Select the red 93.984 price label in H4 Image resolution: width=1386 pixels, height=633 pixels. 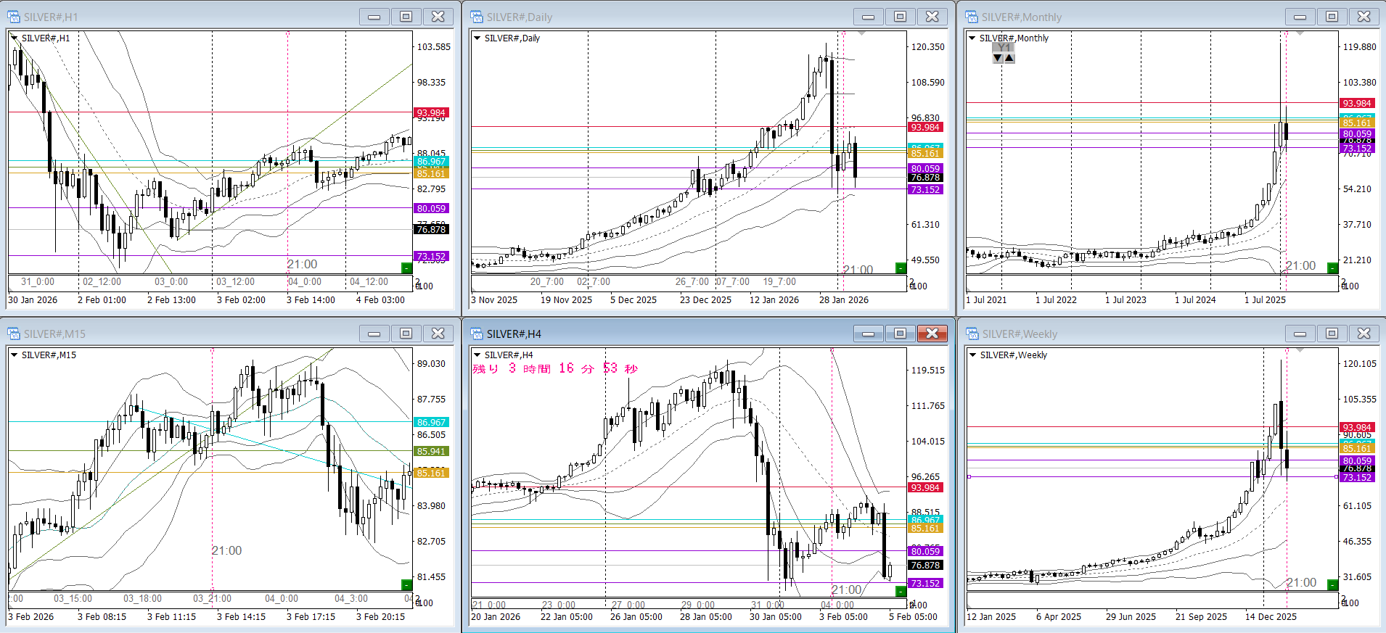click(x=925, y=488)
